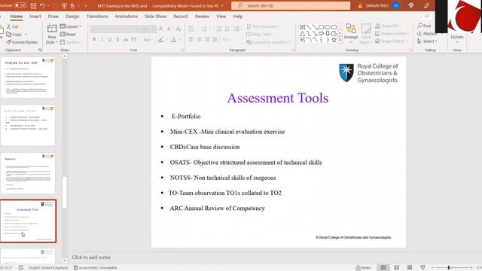Center the text
482x271 pixels.
[x=199, y=39]
